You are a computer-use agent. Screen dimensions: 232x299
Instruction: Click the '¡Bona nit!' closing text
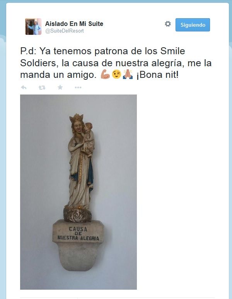(x=158, y=75)
